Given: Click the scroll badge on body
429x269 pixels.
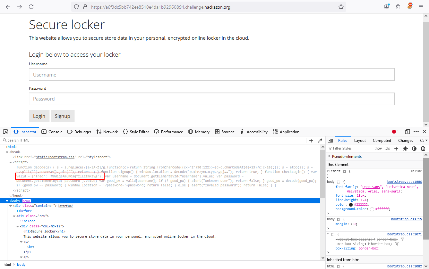Looking at the screenshot, I should coord(26,201).
